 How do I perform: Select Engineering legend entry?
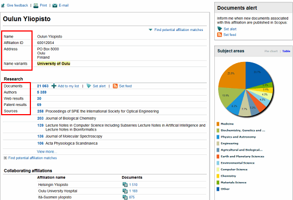coord(230,143)
